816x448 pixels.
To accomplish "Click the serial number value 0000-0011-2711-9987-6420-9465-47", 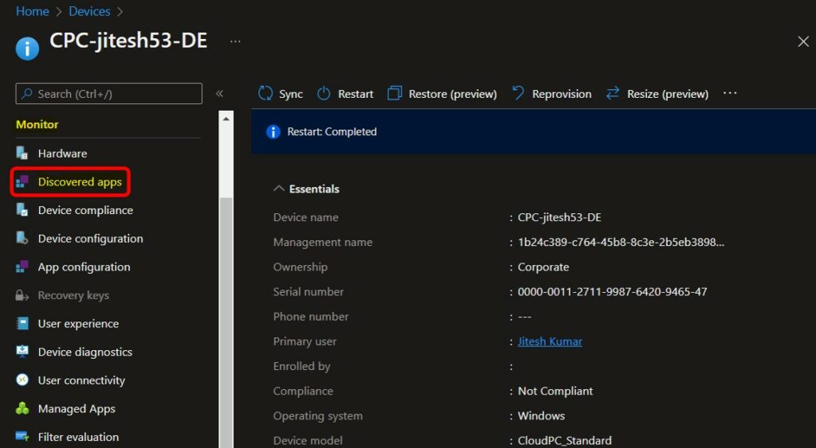I will pyautogui.click(x=612, y=291).
